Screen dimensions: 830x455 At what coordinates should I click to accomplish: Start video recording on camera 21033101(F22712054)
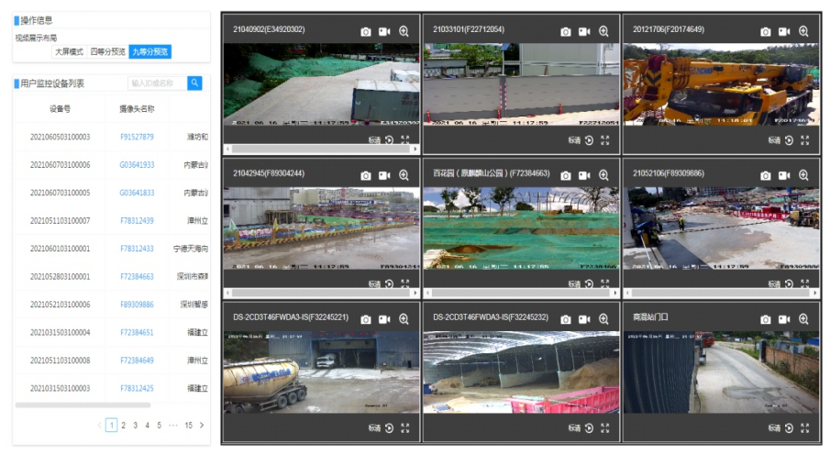[584, 31]
